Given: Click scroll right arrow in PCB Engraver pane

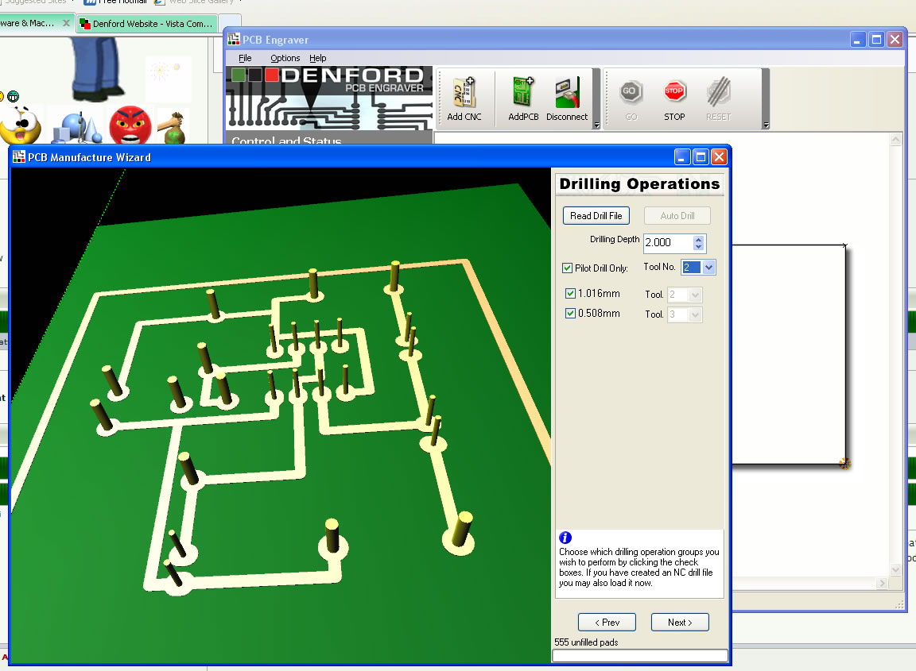Looking at the screenshot, I should [x=882, y=583].
